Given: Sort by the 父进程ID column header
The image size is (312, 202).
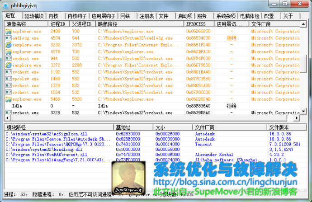Looking at the screenshot, I should coord(83,24).
